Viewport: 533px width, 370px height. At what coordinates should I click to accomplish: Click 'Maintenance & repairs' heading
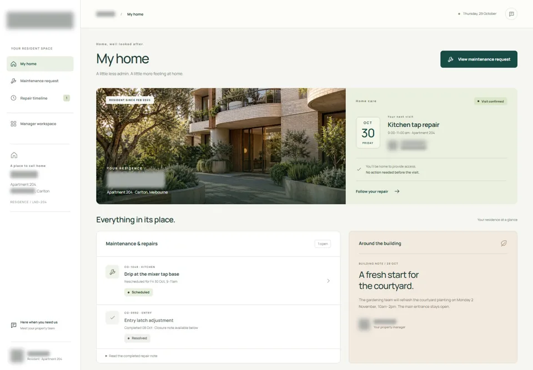click(x=132, y=244)
